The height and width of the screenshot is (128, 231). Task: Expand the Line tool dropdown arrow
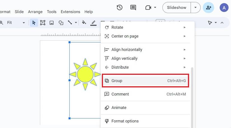pos(76,23)
